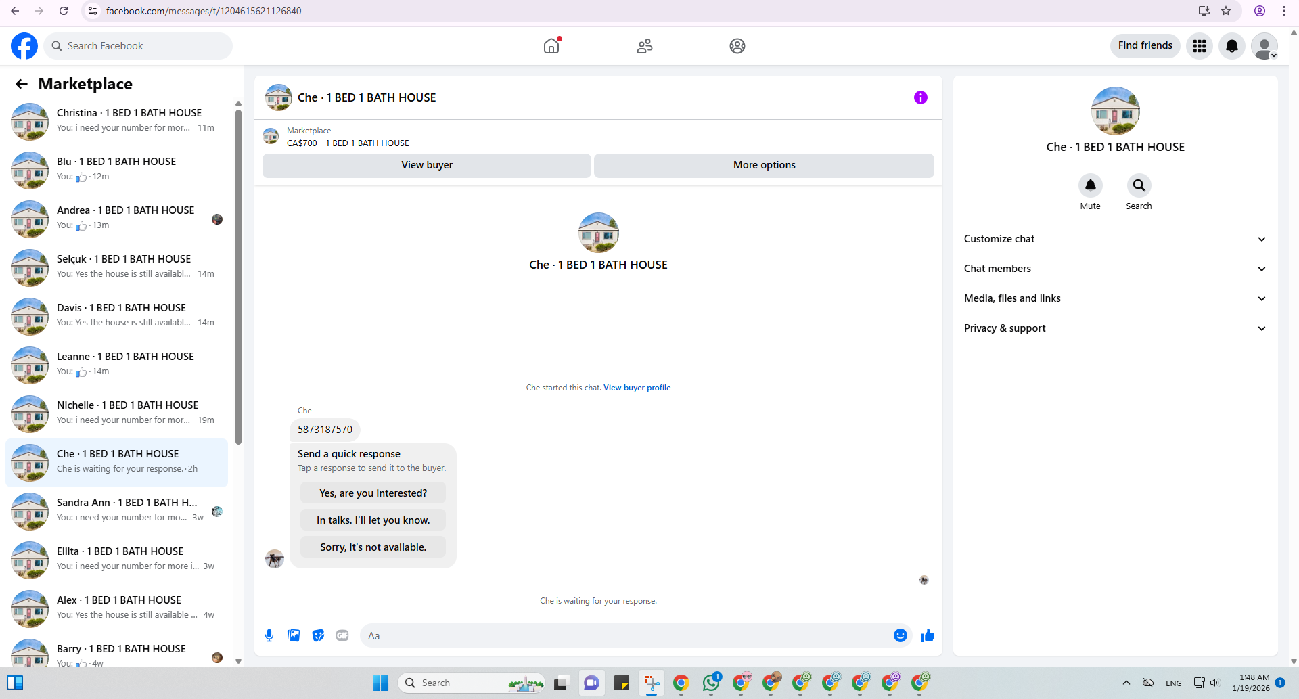Click the Chrome profile icon
1299x699 pixels.
(x=1260, y=11)
